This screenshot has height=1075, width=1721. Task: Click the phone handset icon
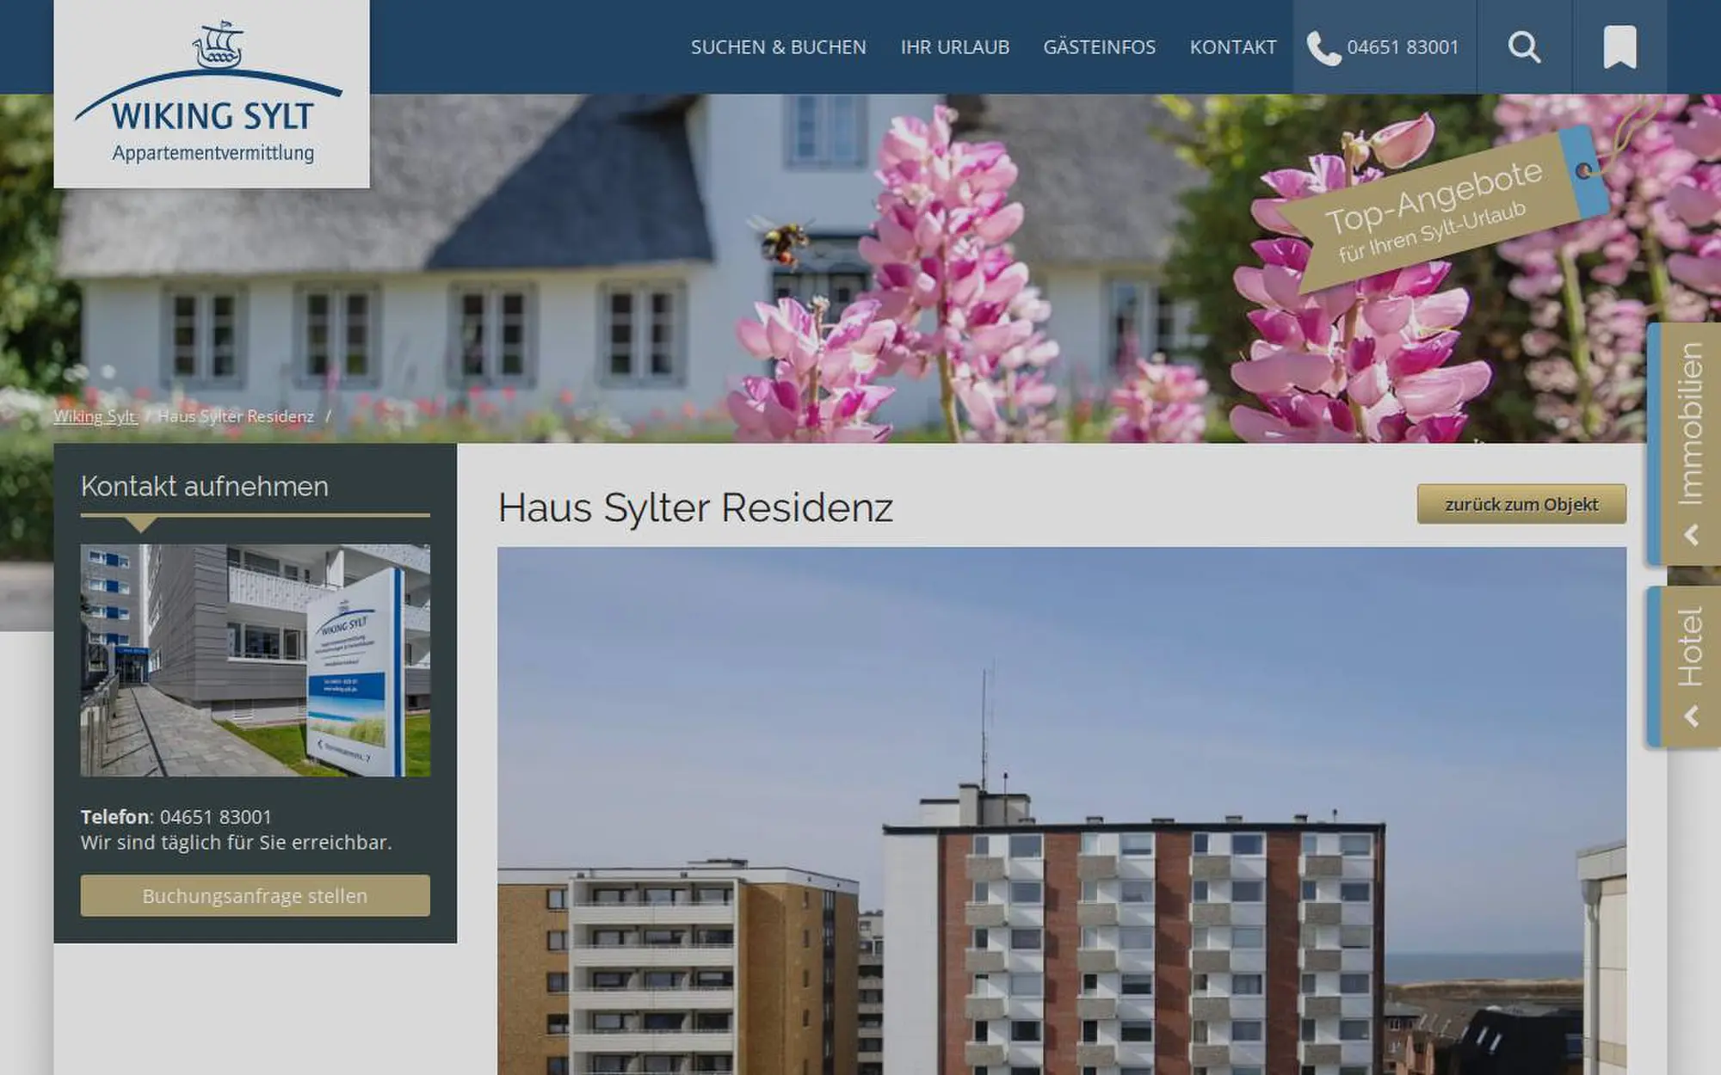(x=1323, y=48)
